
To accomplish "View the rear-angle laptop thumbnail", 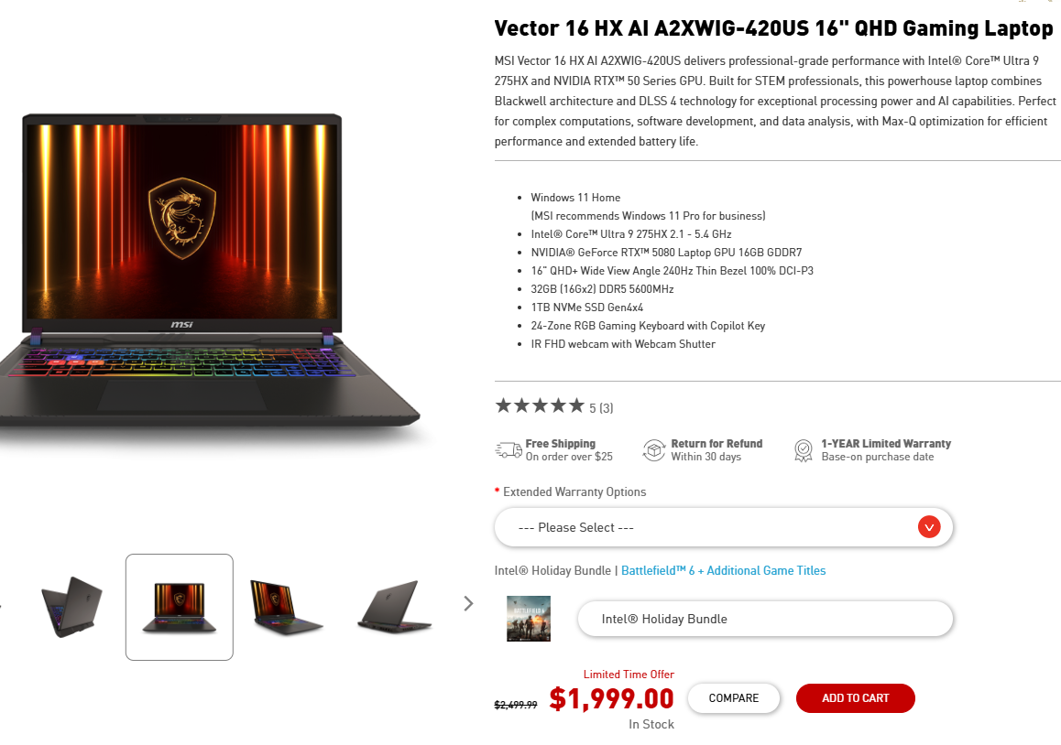I will point(71,607).
